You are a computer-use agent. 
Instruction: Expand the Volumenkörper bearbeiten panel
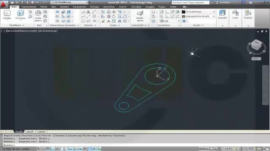tap(64, 25)
